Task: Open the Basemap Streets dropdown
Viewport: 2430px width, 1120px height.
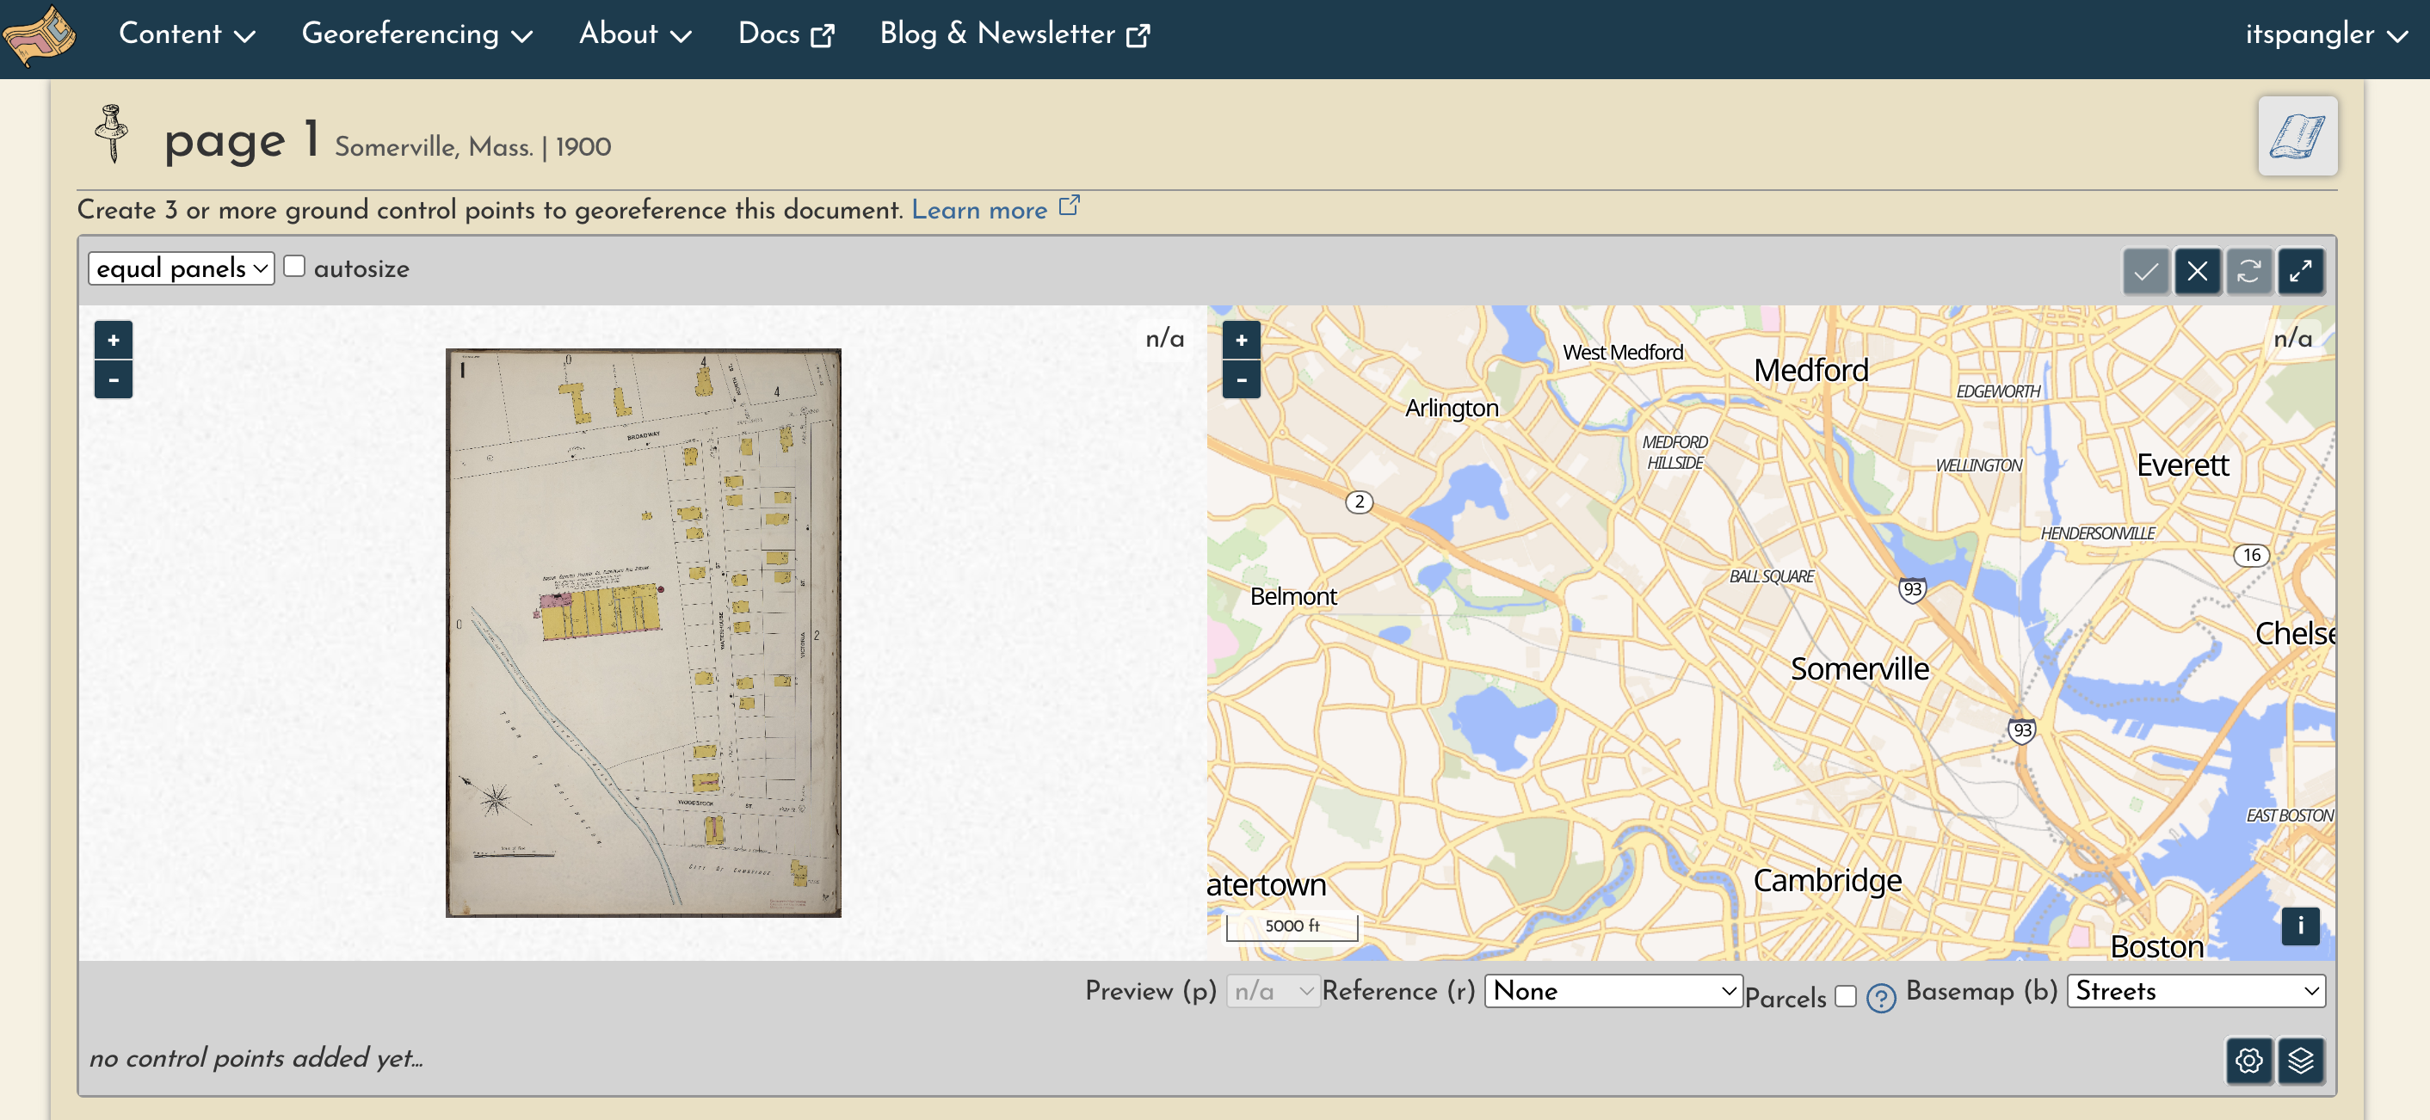Action: pos(2195,991)
